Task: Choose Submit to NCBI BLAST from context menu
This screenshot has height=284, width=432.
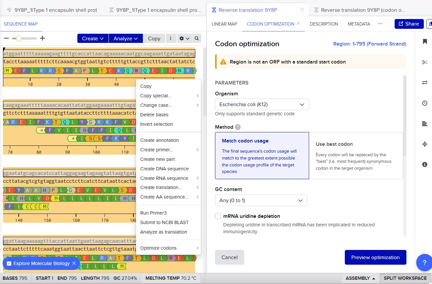Action: pos(164,222)
